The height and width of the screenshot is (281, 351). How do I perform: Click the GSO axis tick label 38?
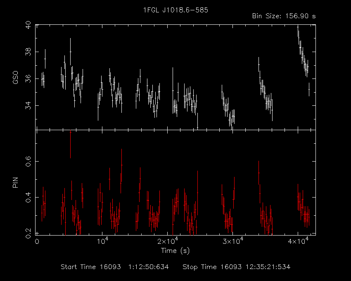click(28, 52)
